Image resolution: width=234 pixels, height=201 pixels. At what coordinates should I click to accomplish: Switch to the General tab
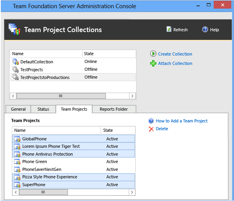18,109
